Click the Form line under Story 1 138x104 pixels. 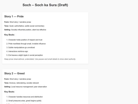point(18,22)
